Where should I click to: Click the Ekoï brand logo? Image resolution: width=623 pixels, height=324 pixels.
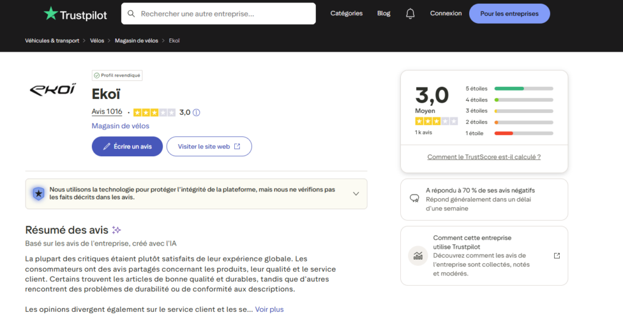point(53,90)
